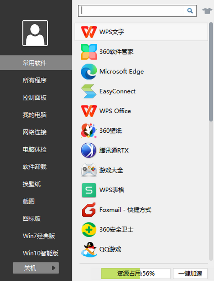The width and height of the screenshot is (214, 281).
Task: Click the WPS表格 label text
Action: pyautogui.click(x=112, y=190)
